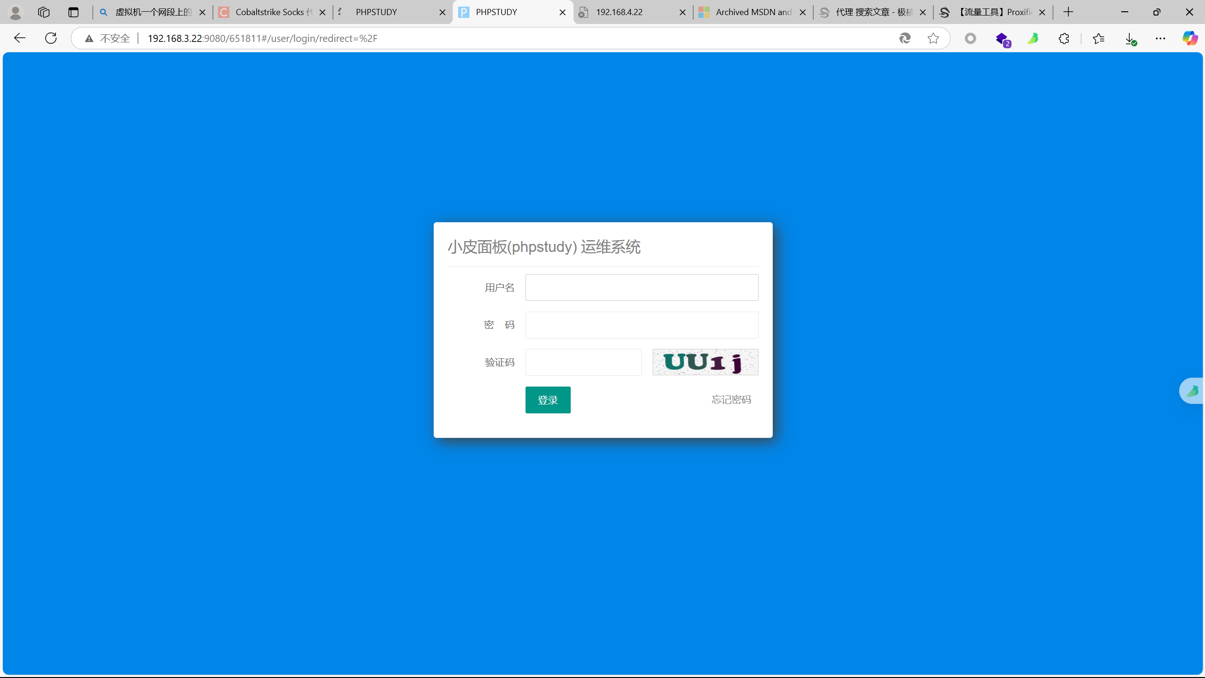Click the floating green bird side widget
The image size is (1205, 678).
click(x=1193, y=391)
